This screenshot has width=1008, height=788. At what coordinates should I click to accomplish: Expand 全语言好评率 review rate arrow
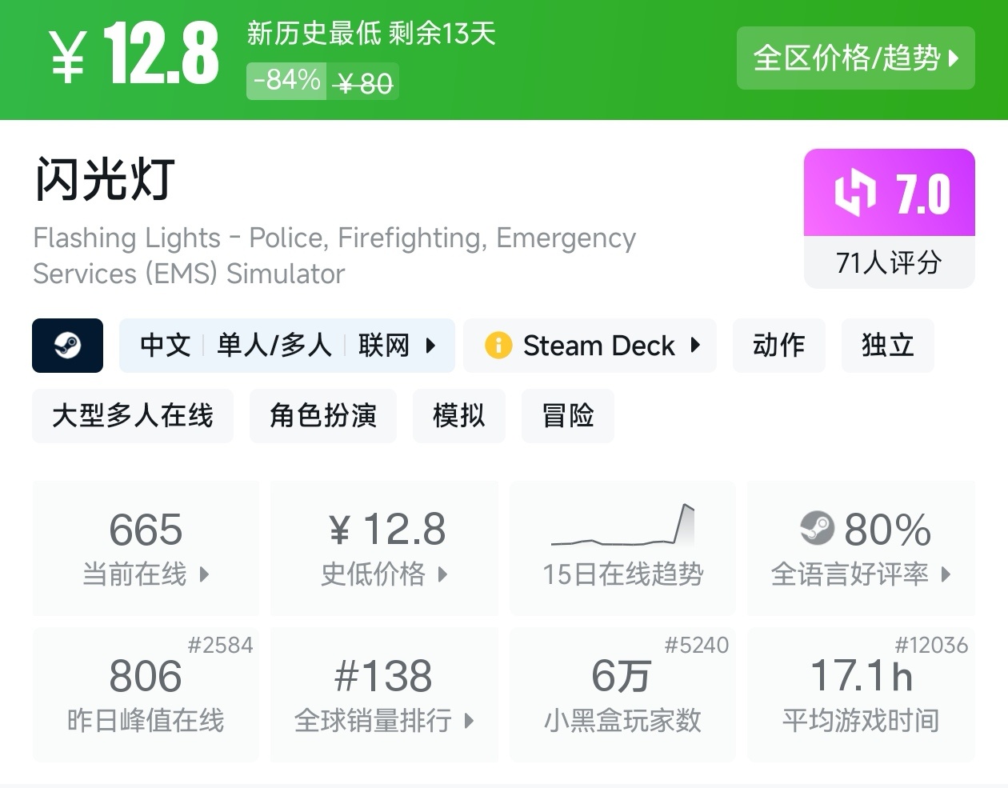946,574
